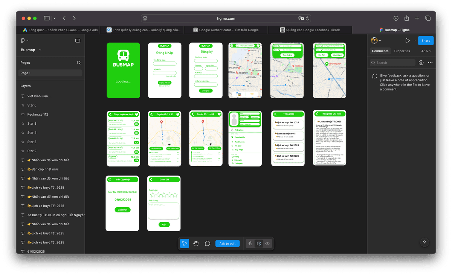452x275 pixels.
Task: Open the Figma main menu dropdown
Action: click(x=24, y=41)
